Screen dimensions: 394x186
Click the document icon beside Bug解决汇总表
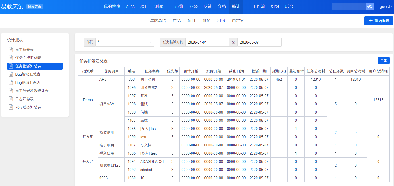point(11,74)
